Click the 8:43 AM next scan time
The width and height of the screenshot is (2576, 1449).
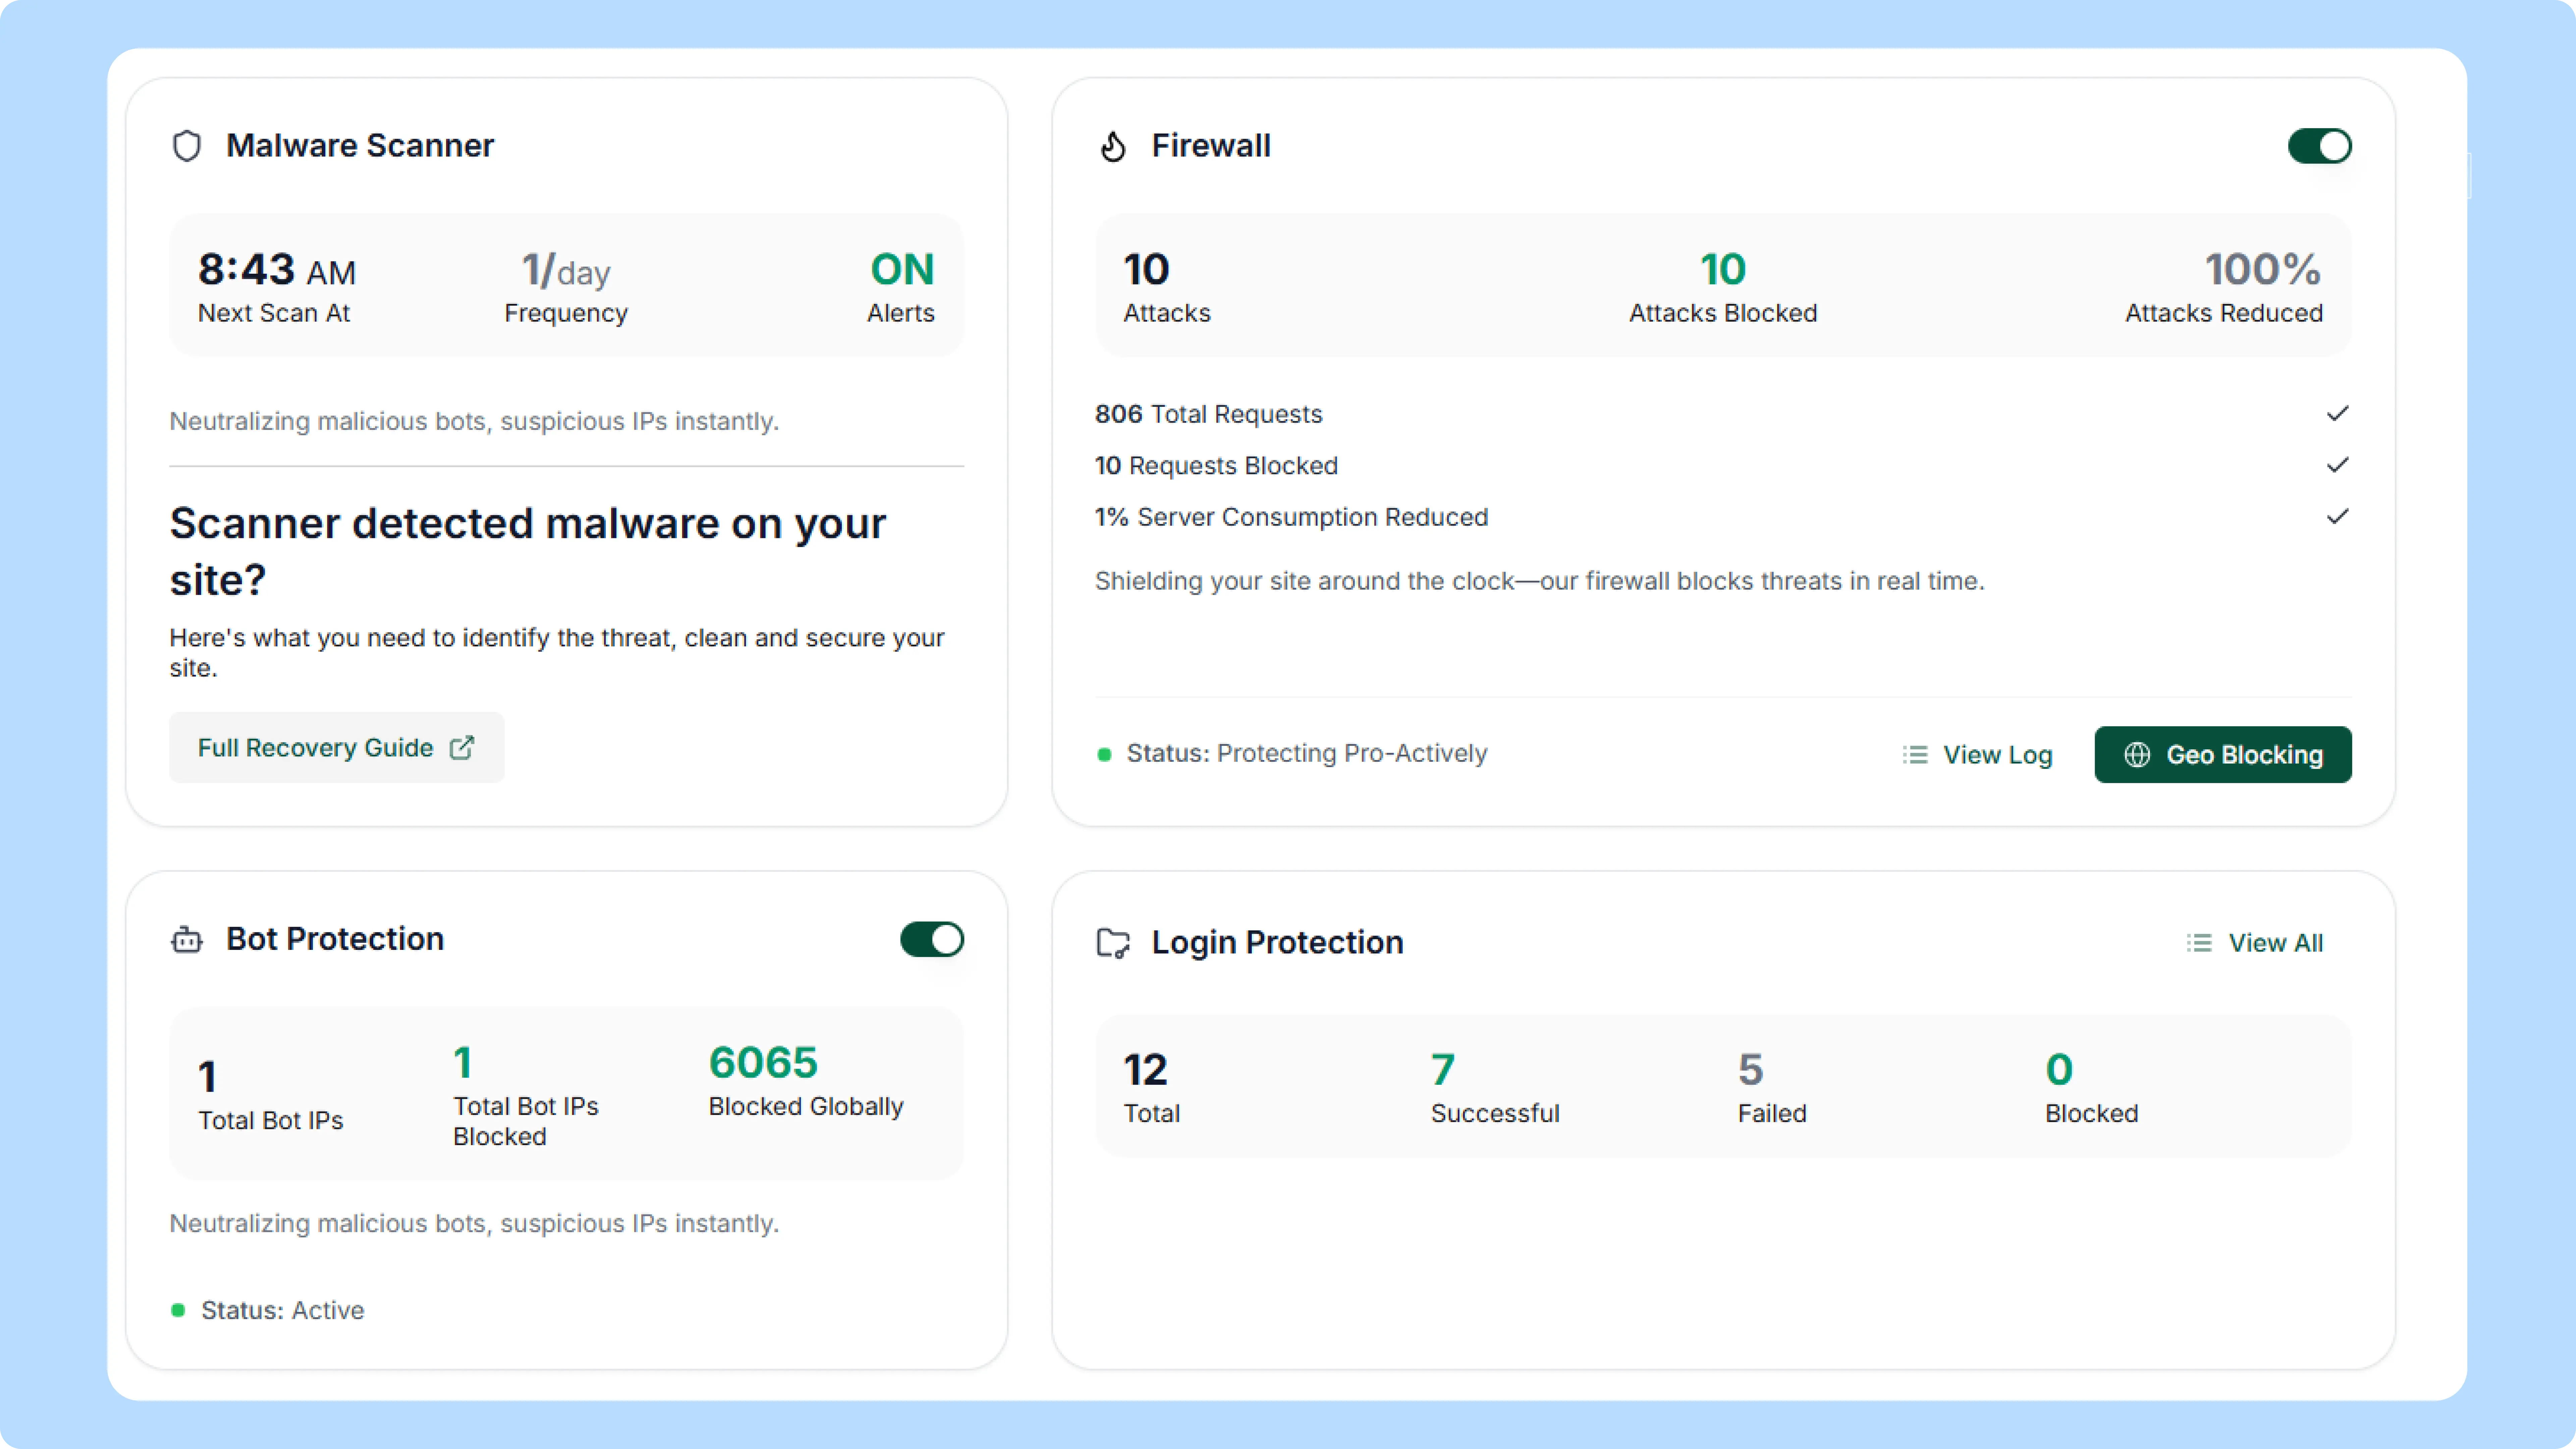[x=277, y=270]
